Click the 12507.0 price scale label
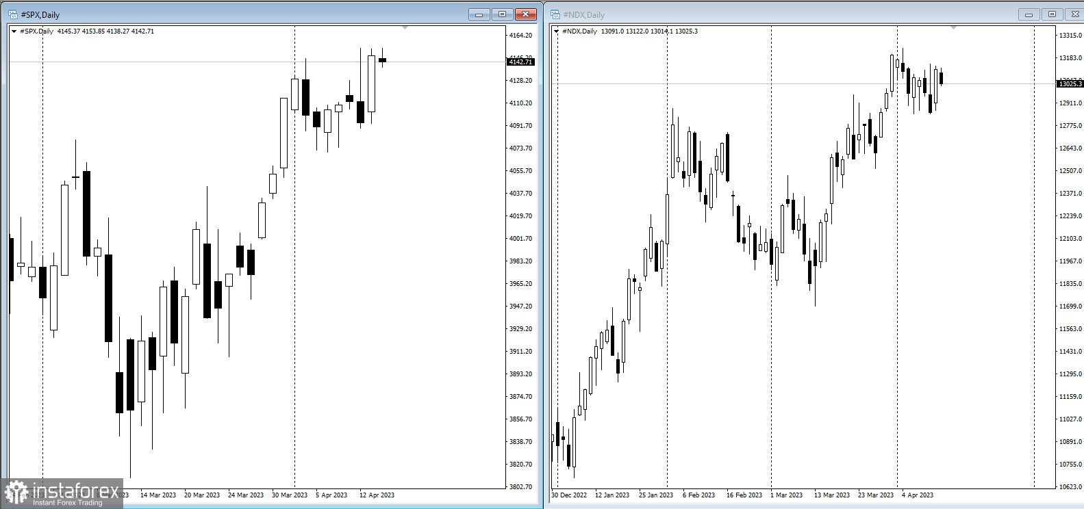 coord(1070,171)
